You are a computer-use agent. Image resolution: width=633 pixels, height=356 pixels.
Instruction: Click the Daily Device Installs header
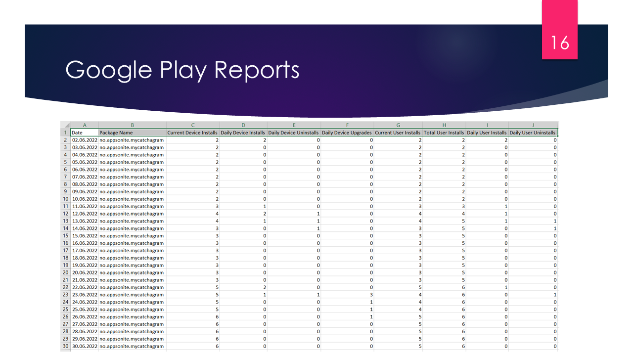click(x=243, y=133)
